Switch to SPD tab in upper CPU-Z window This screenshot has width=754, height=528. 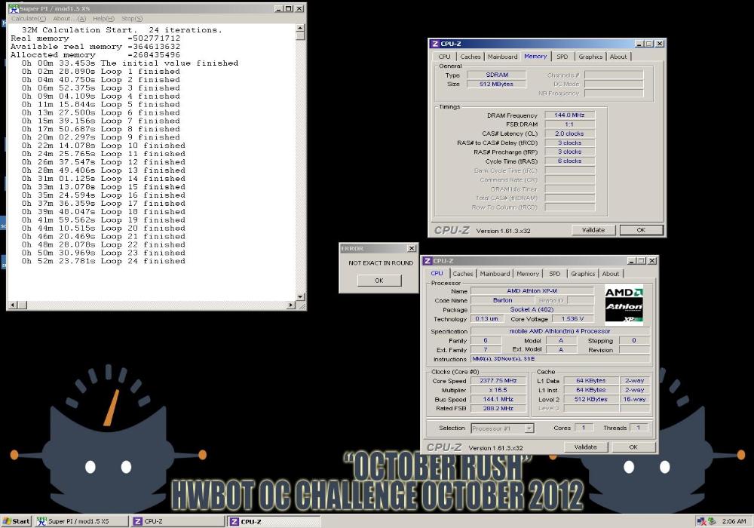tap(562, 57)
